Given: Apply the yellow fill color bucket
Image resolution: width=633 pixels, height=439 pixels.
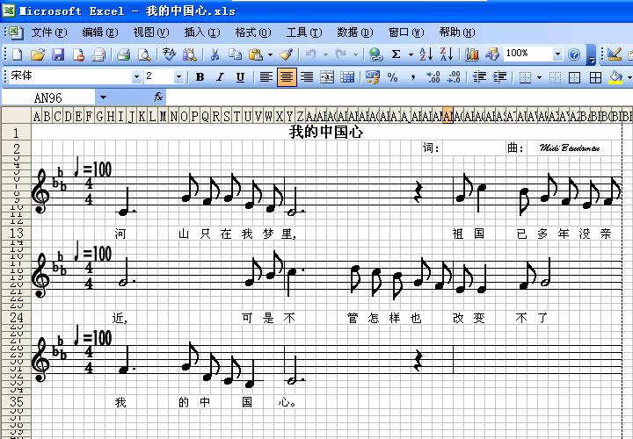Looking at the screenshot, I should coord(615,77).
